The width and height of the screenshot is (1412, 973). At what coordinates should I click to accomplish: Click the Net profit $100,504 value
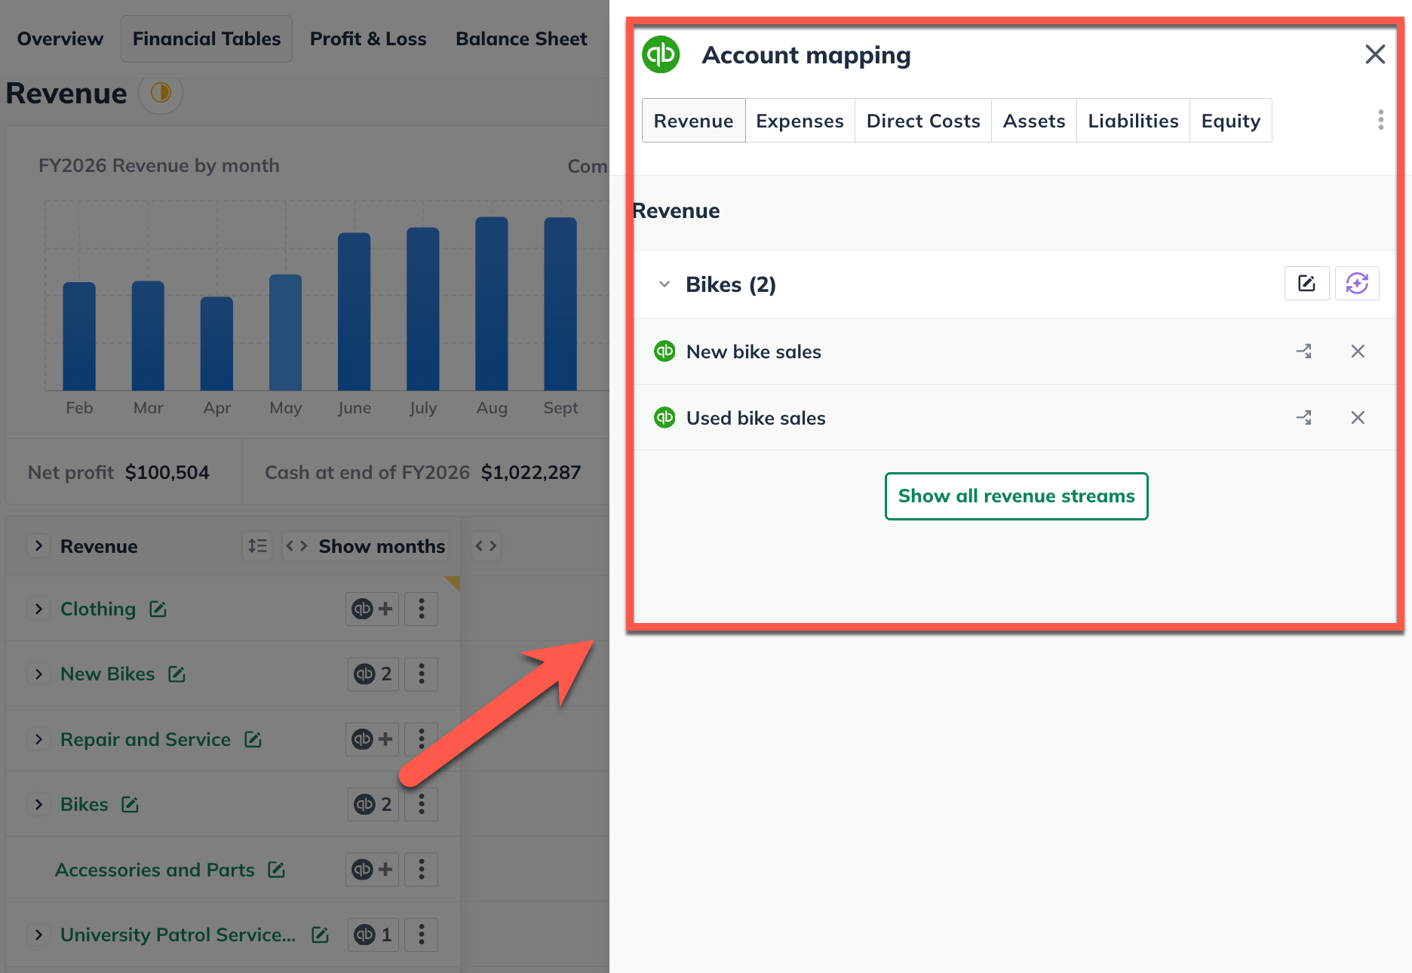coord(167,472)
